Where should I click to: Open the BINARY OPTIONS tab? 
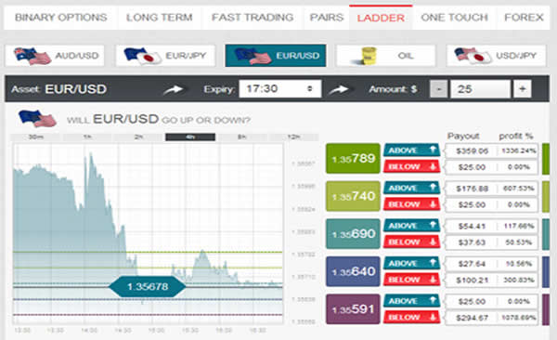(x=60, y=18)
